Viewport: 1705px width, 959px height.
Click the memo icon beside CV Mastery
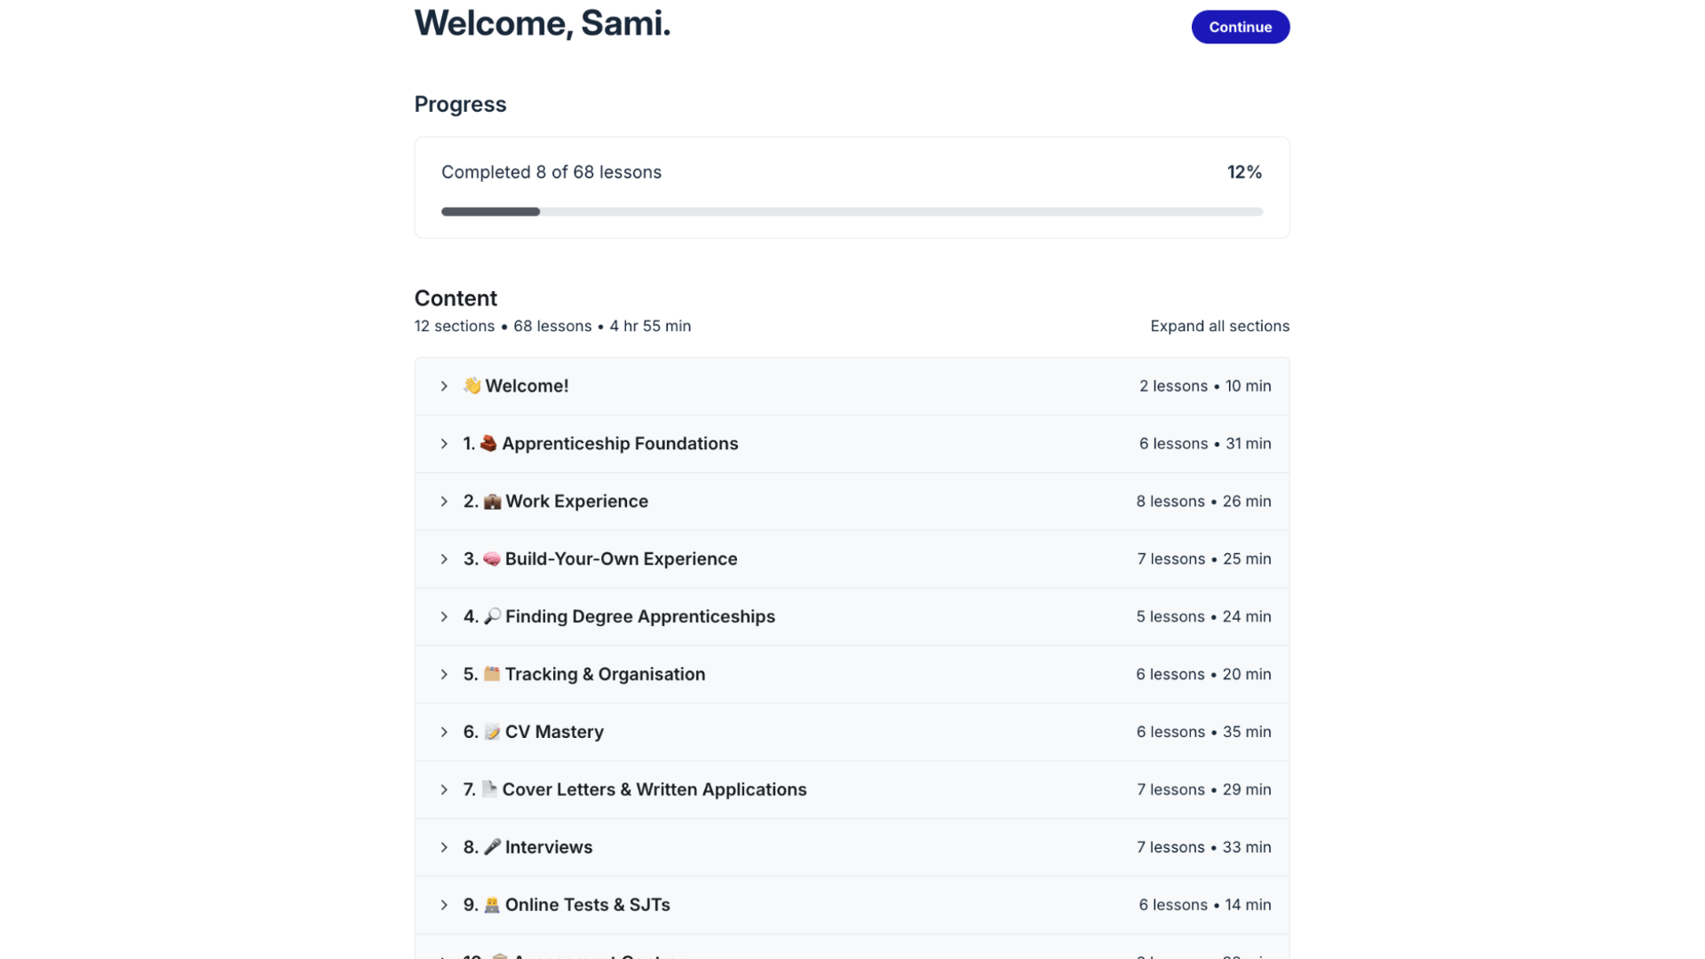coord(492,732)
